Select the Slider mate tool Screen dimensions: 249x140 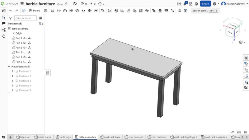point(65,11)
